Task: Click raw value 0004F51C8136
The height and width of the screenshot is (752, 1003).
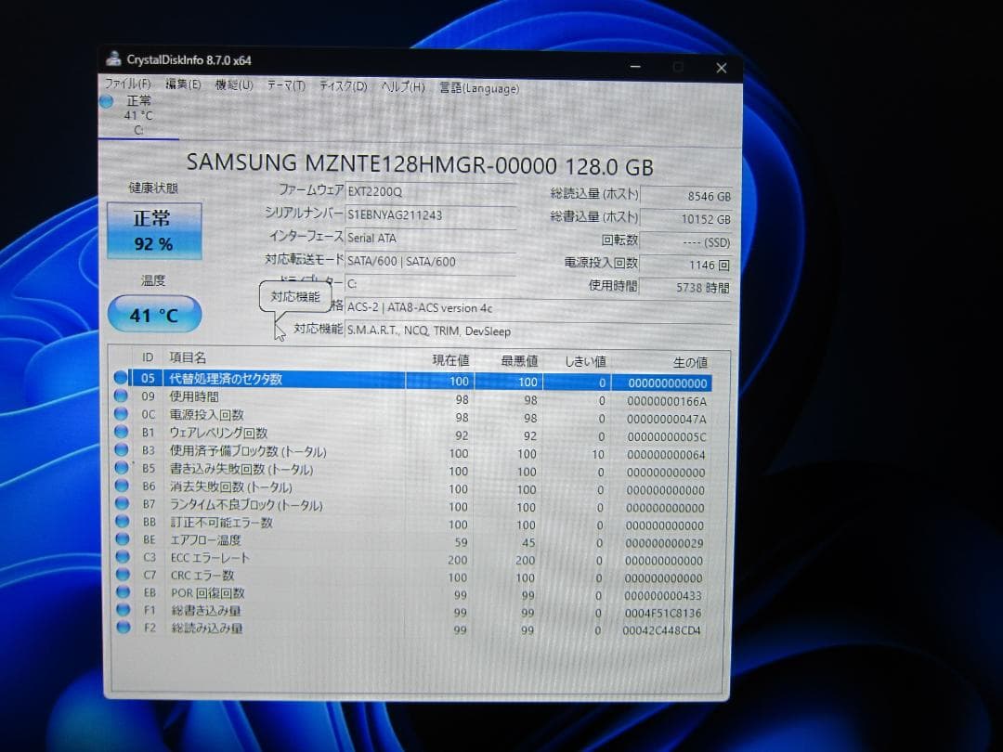Action: pos(663,613)
